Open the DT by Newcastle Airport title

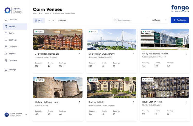[155, 54]
